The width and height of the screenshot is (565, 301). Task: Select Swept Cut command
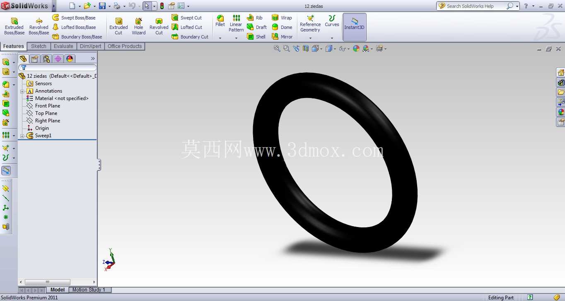187,18
